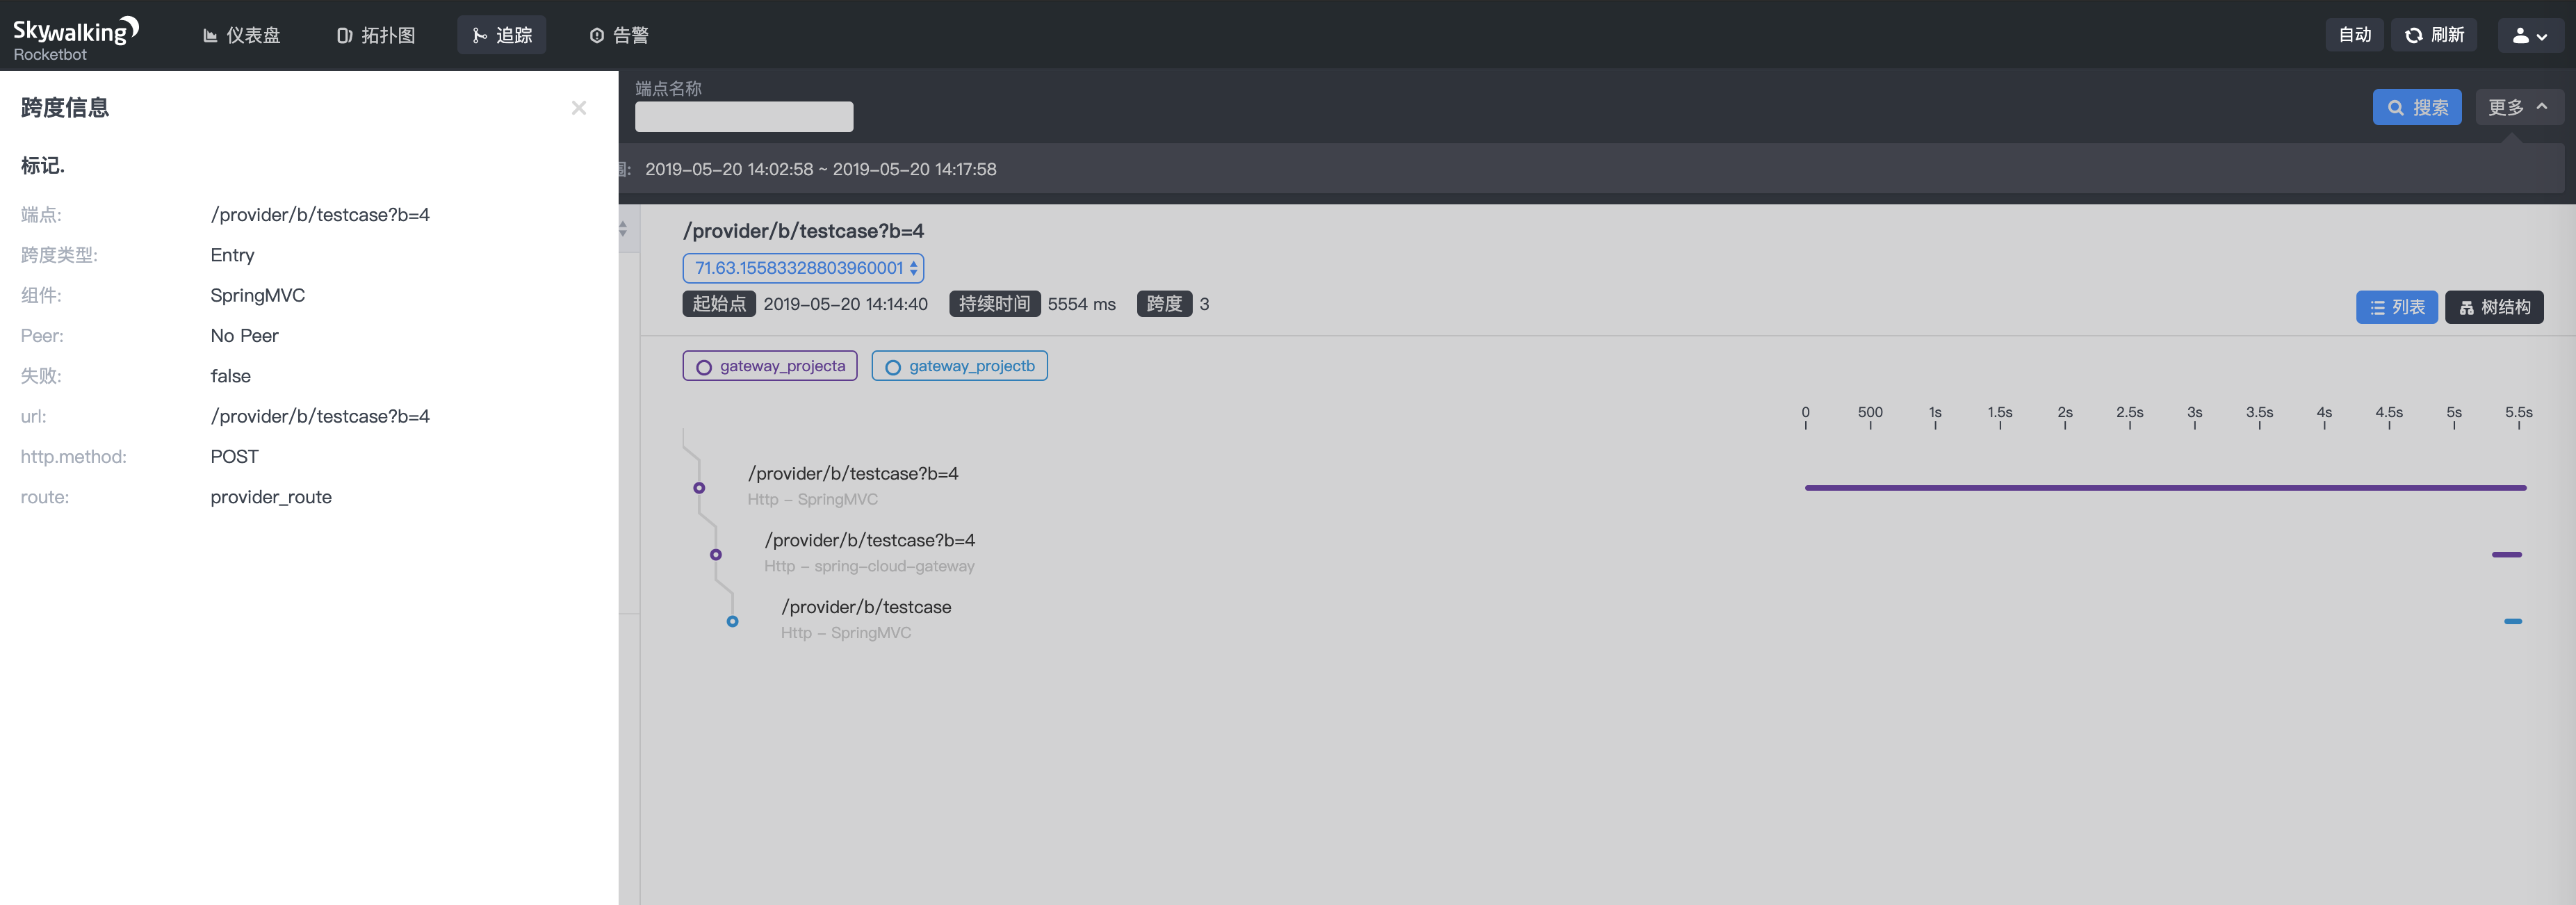Toggle the 自动 auto refresh button
Screen dimensions: 2576x905
pos(2355,35)
